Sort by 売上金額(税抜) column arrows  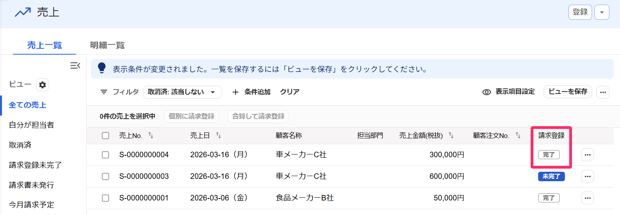[x=451, y=135]
